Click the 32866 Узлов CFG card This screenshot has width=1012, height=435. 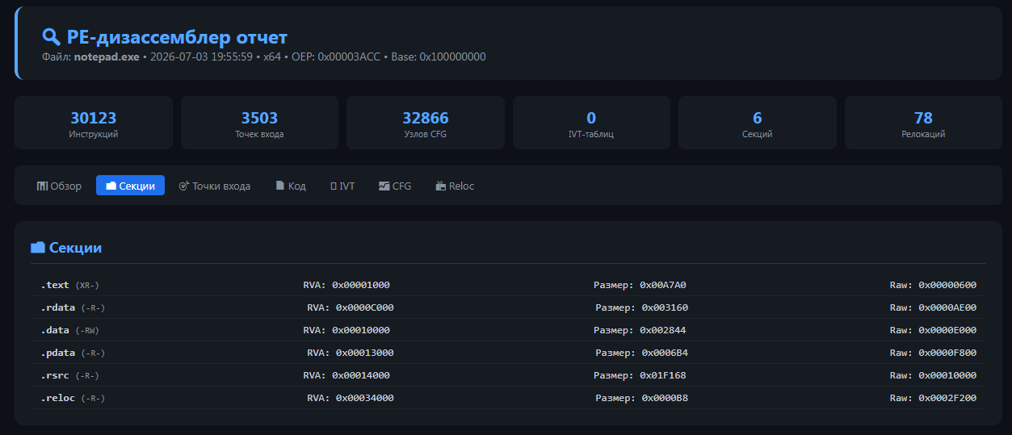pos(426,123)
